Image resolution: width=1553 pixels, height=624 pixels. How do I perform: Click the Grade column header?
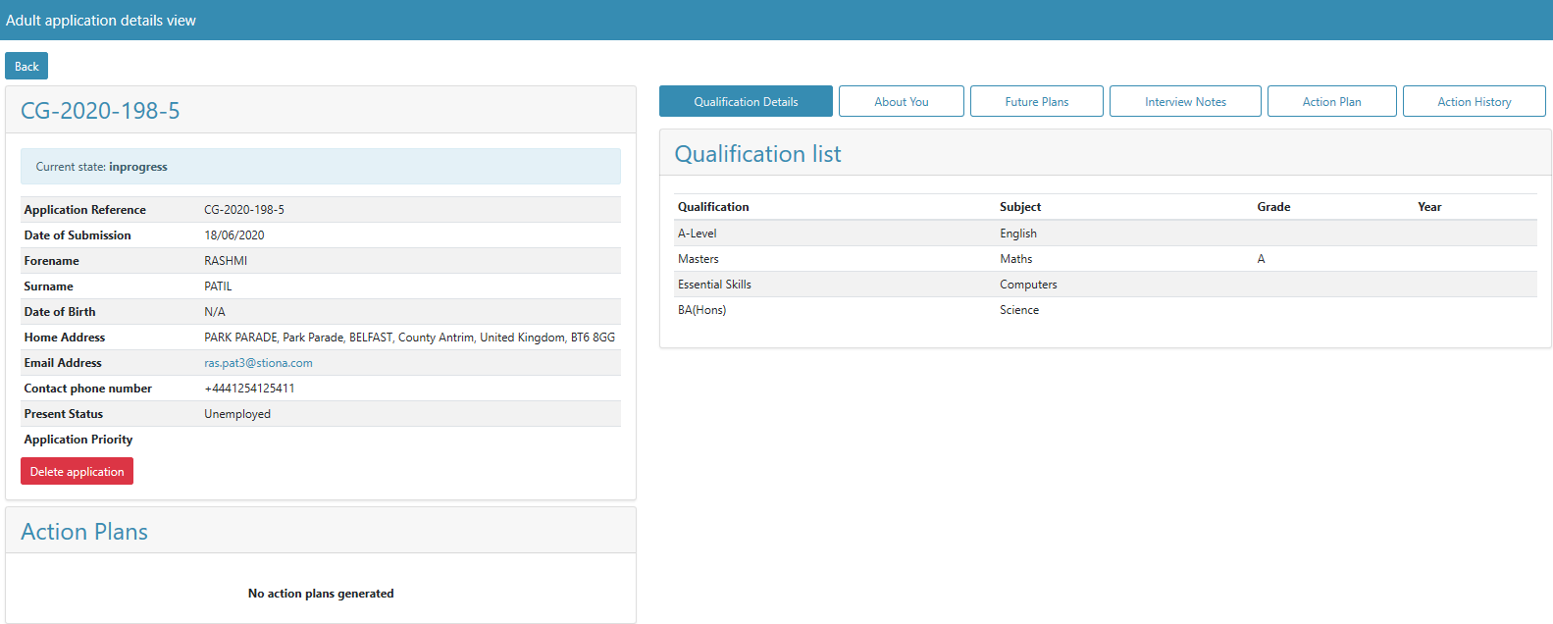[x=1273, y=207]
